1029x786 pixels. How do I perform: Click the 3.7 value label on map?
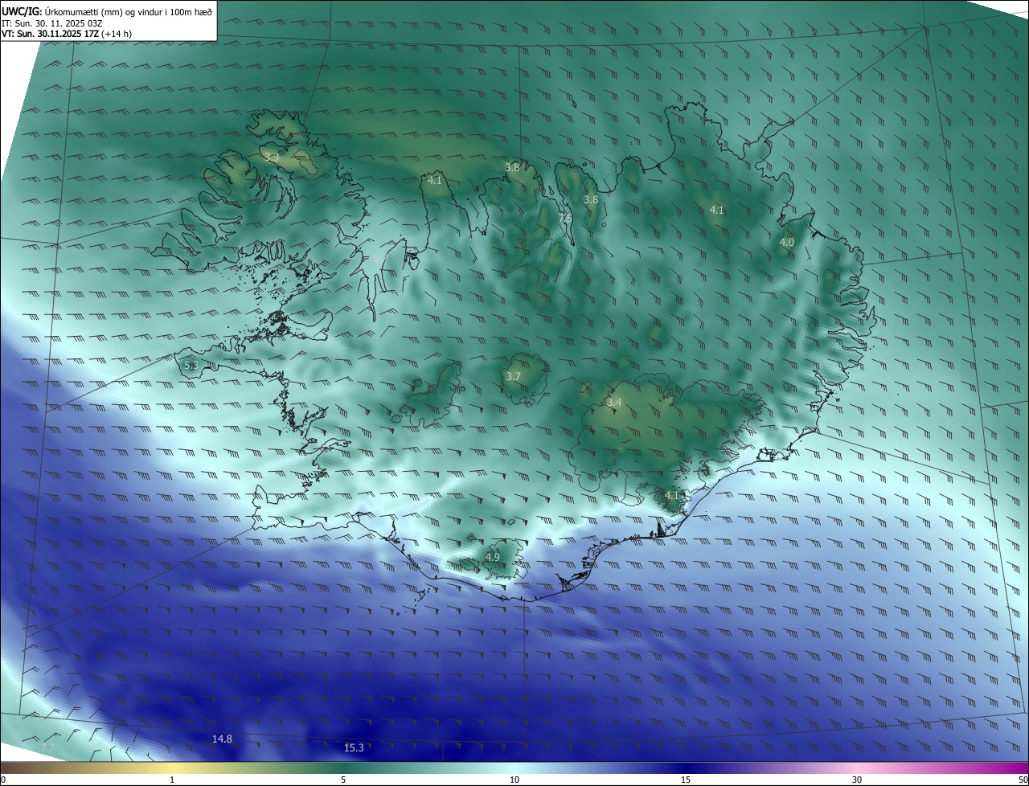coord(514,376)
